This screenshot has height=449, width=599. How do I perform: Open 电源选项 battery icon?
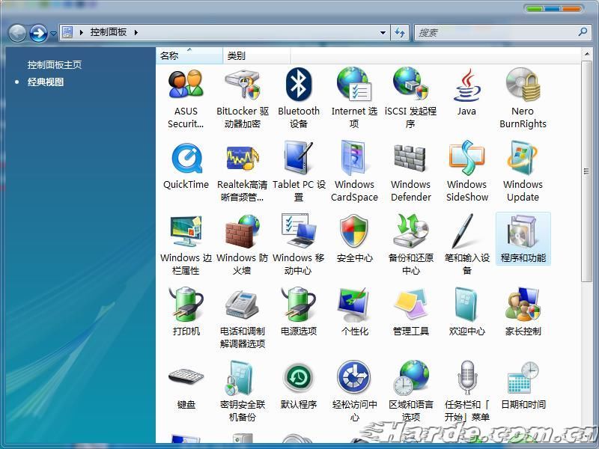point(298,312)
